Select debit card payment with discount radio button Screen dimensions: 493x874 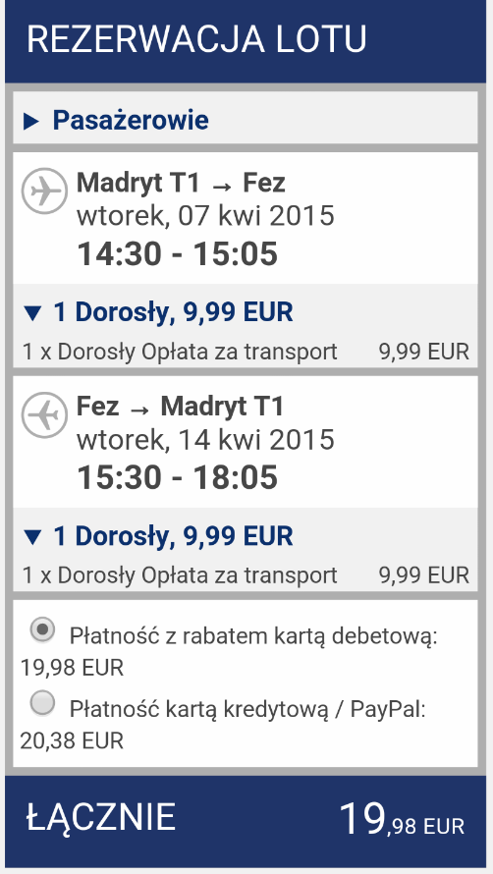(43, 630)
